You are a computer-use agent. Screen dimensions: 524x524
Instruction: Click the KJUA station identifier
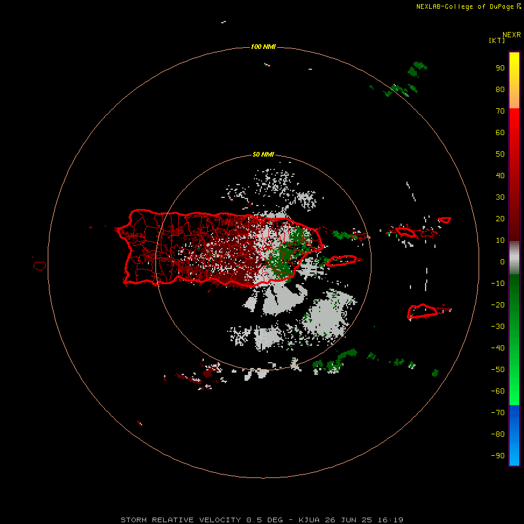(x=309, y=520)
